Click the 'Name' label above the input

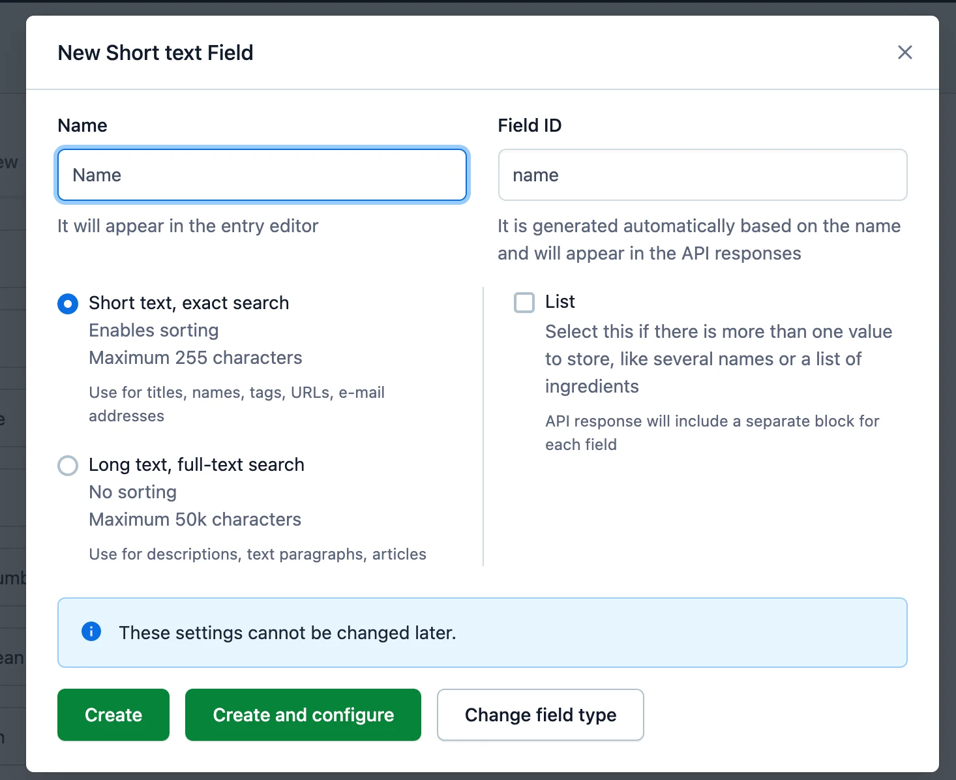[x=82, y=125]
